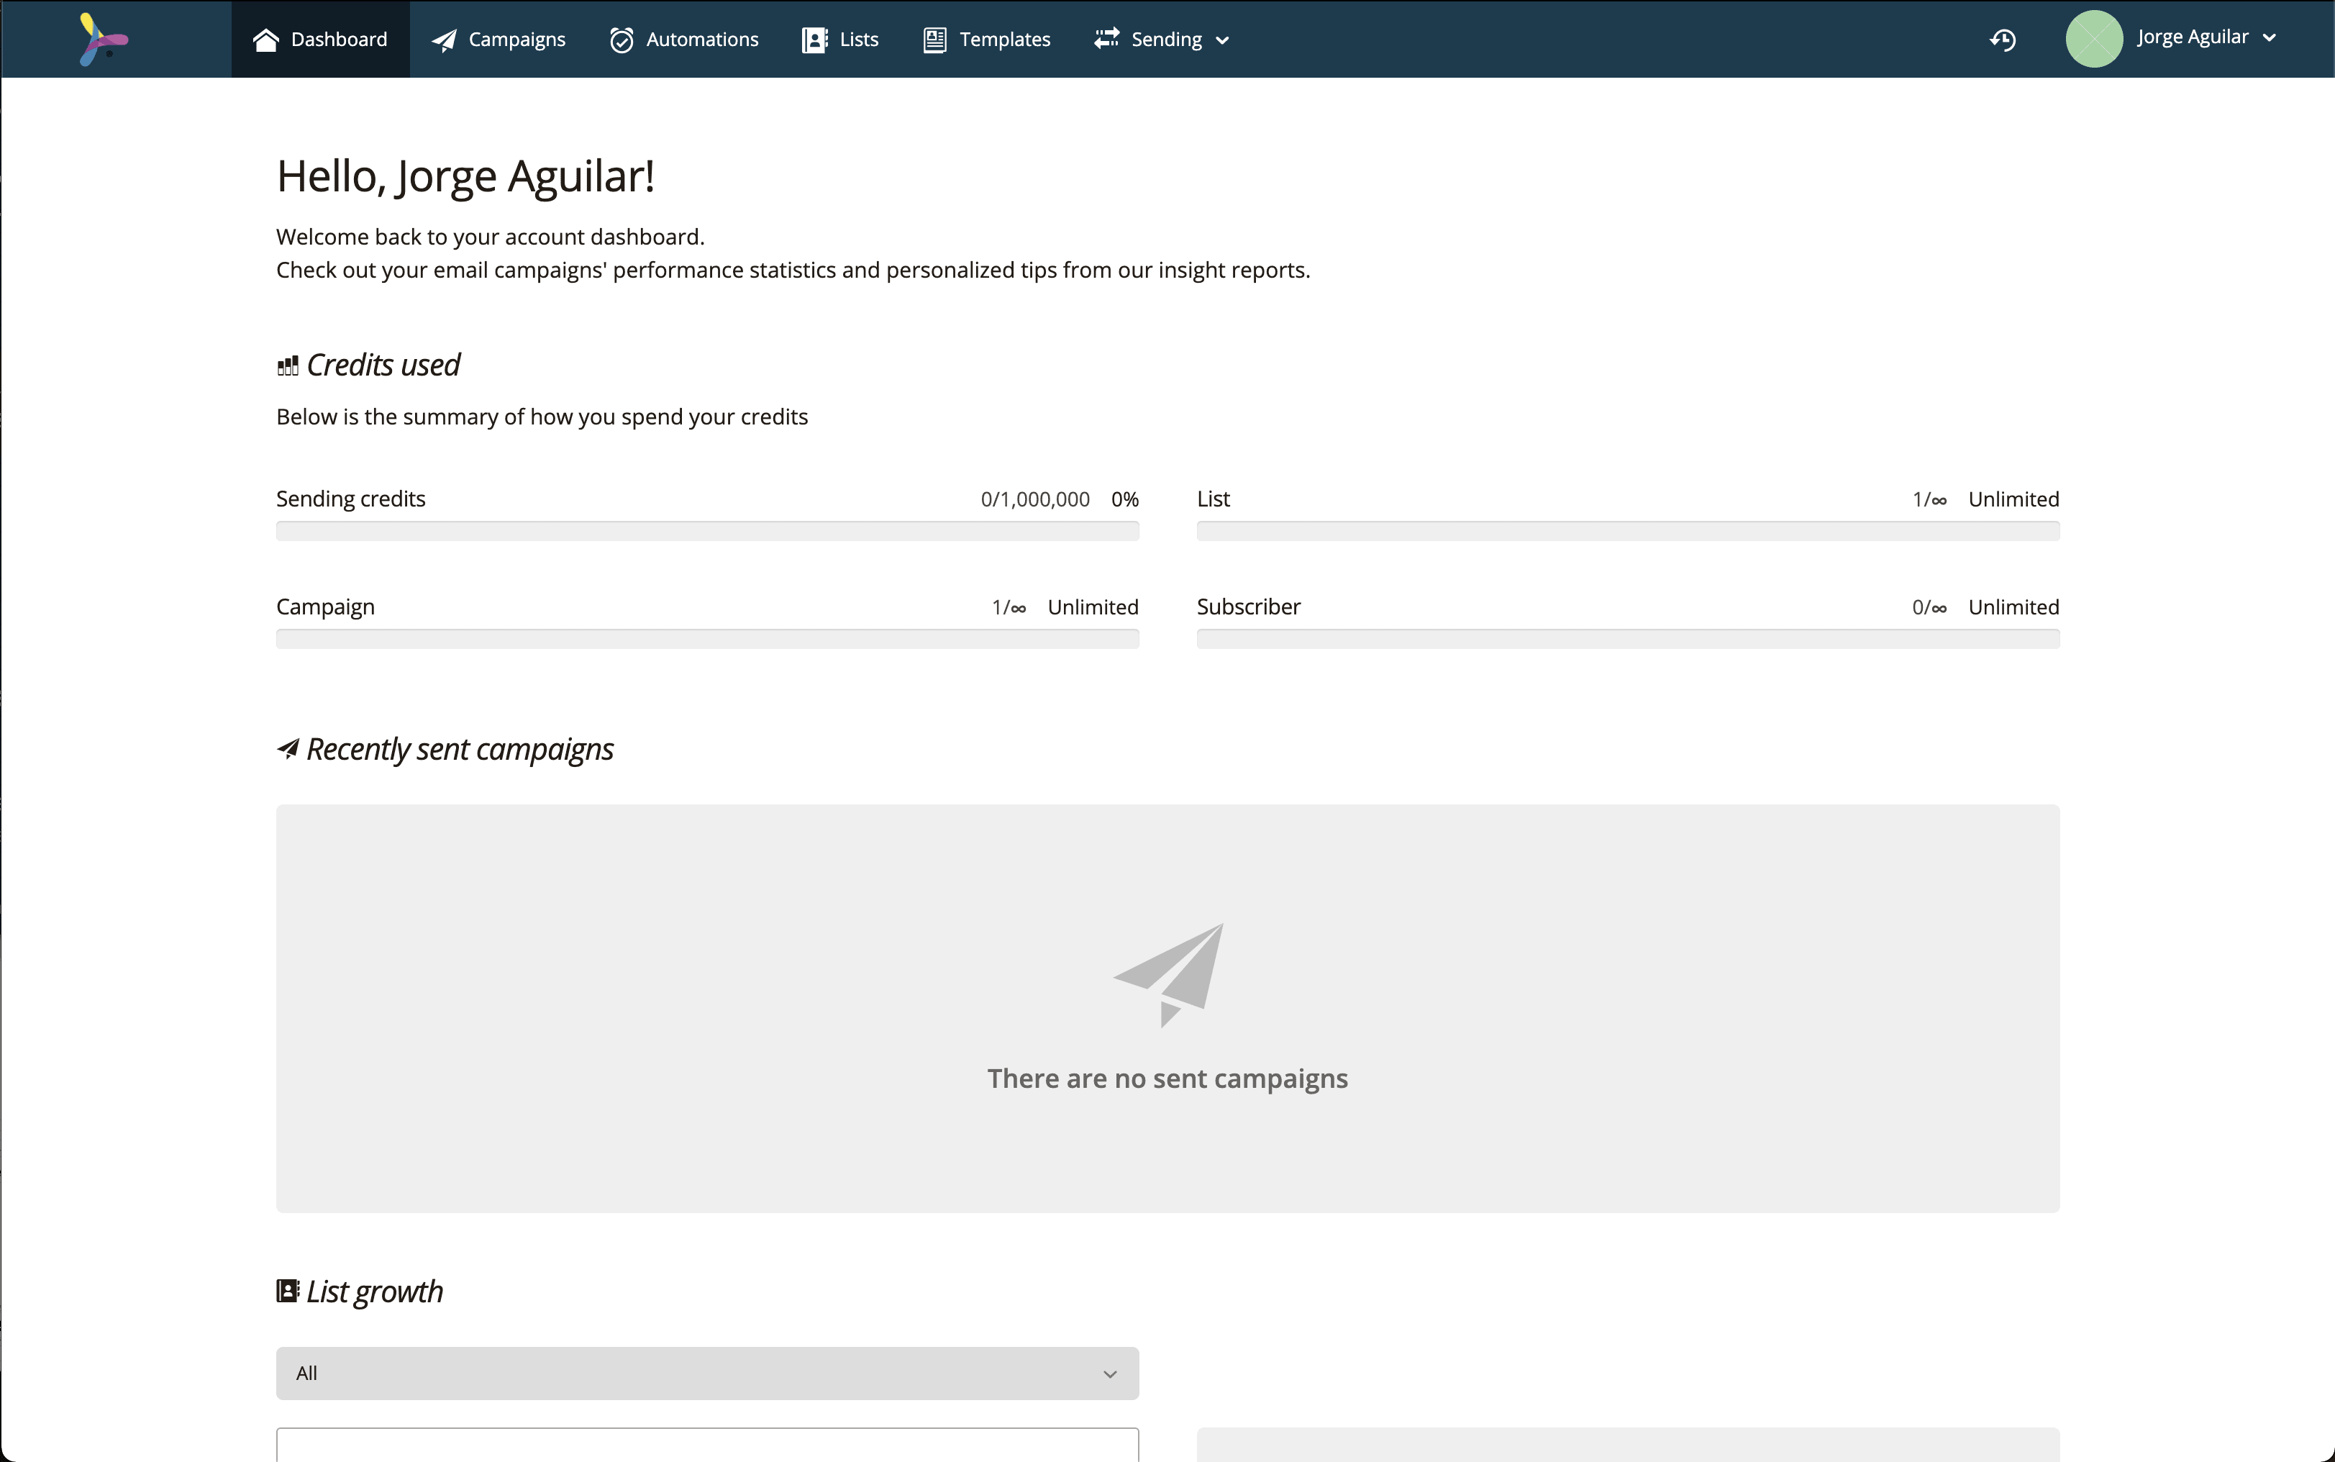Click There are no sent campaigns text

(x=1167, y=1078)
